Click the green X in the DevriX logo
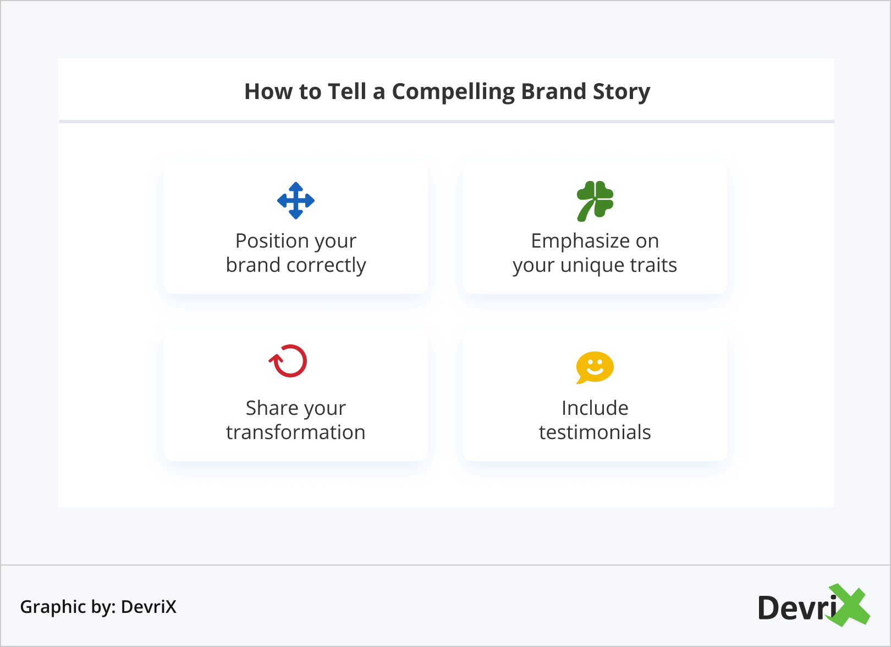Screen dimensions: 891x647 coord(850,605)
